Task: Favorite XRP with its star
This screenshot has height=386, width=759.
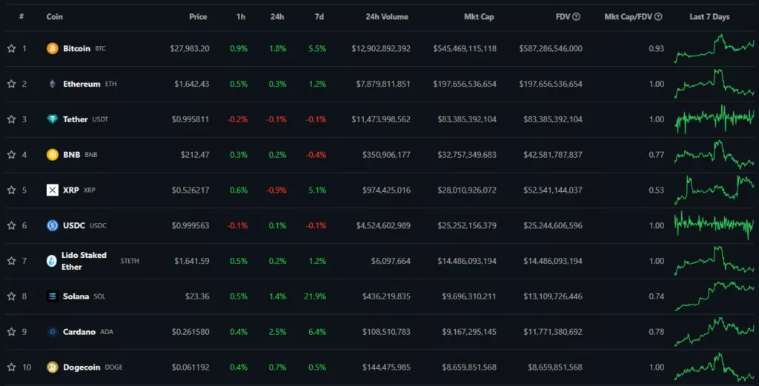Action: click(x=11, y=190)
